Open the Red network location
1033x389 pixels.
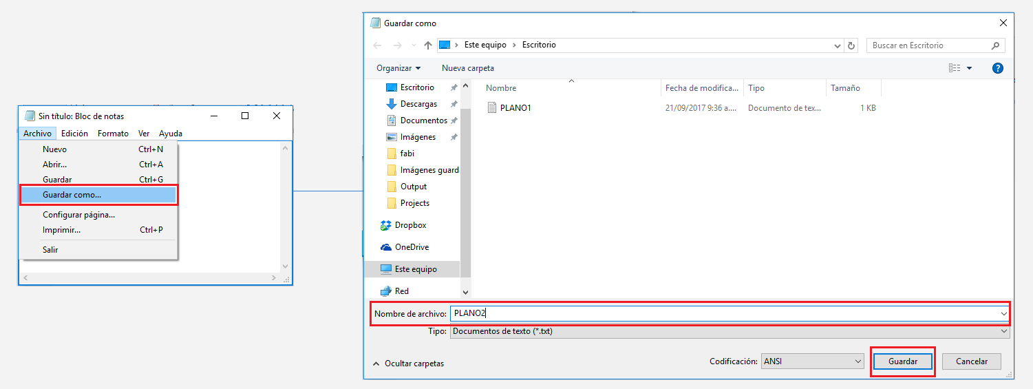pos(401,291)
